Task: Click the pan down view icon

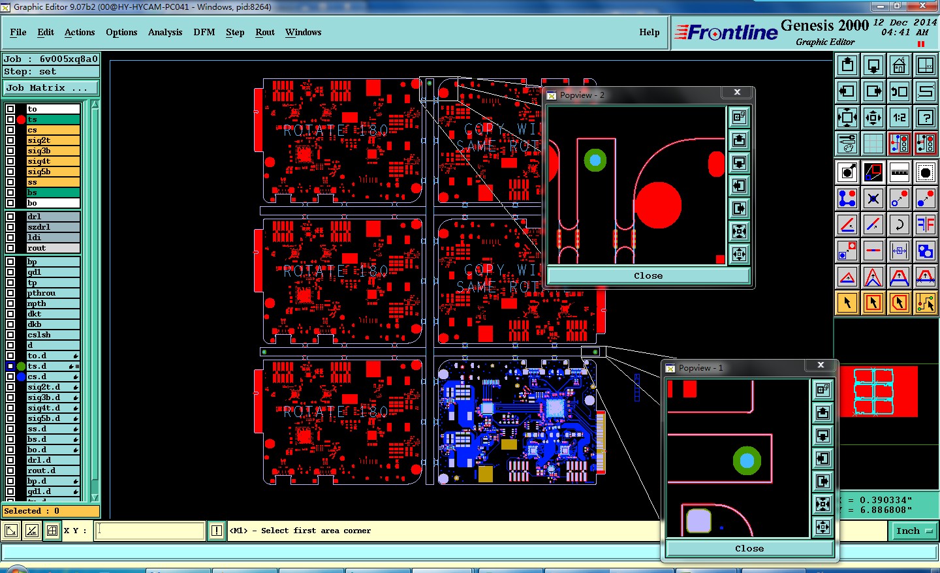Action: pyautogui.click(x=873, y=65)
